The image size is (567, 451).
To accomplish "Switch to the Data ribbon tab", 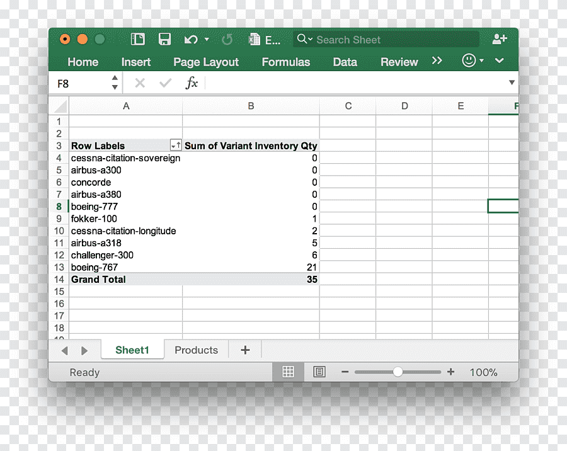I will pos(345,62).
